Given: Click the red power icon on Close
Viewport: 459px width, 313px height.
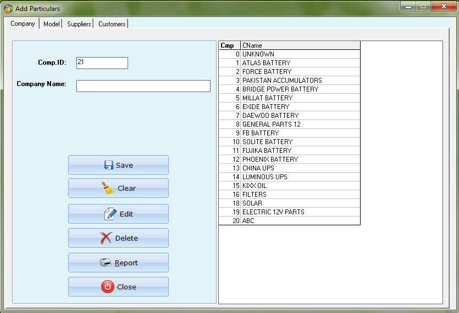Looking at the screenshot, I should click(x=108, y=287).
